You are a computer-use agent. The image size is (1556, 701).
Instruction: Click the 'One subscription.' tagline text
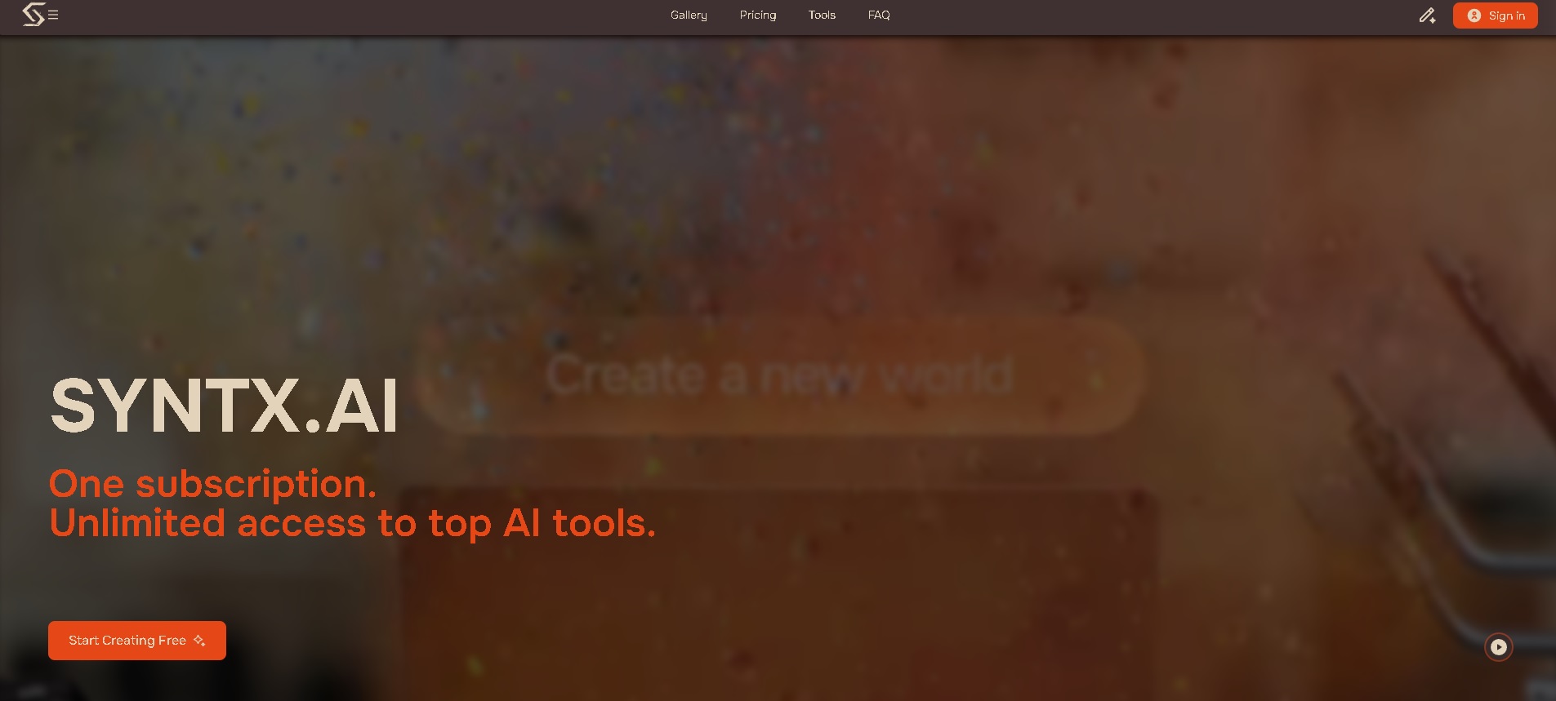pyautogui.click(x=212, y=484)
